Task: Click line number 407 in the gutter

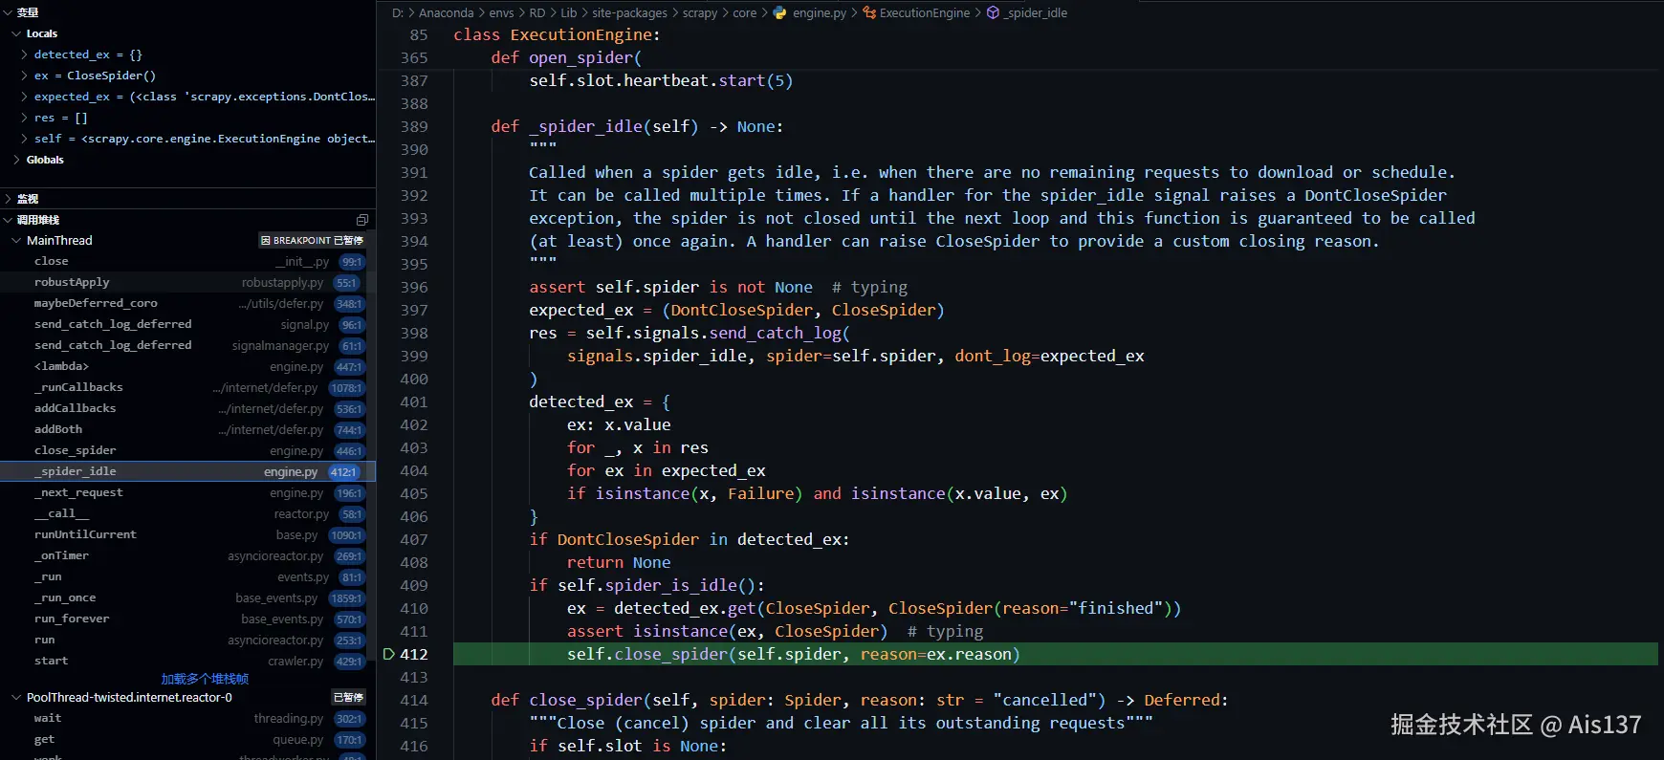Action: tap(414, 539)
